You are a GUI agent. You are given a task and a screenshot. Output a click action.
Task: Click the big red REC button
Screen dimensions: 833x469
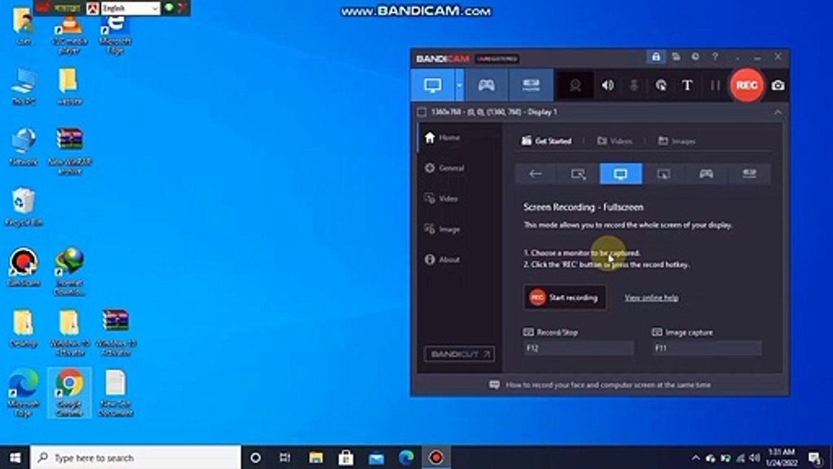746,85
